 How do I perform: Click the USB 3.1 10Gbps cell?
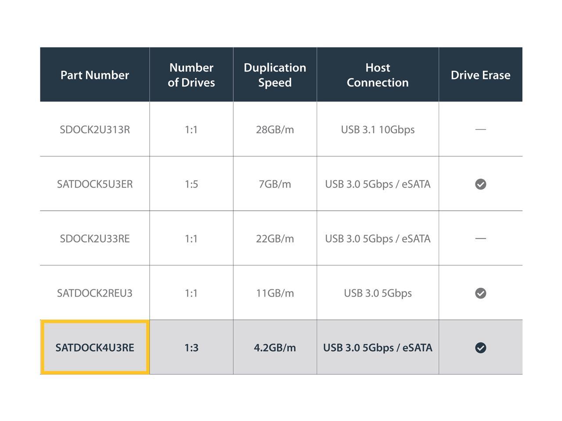pos(378,130)
